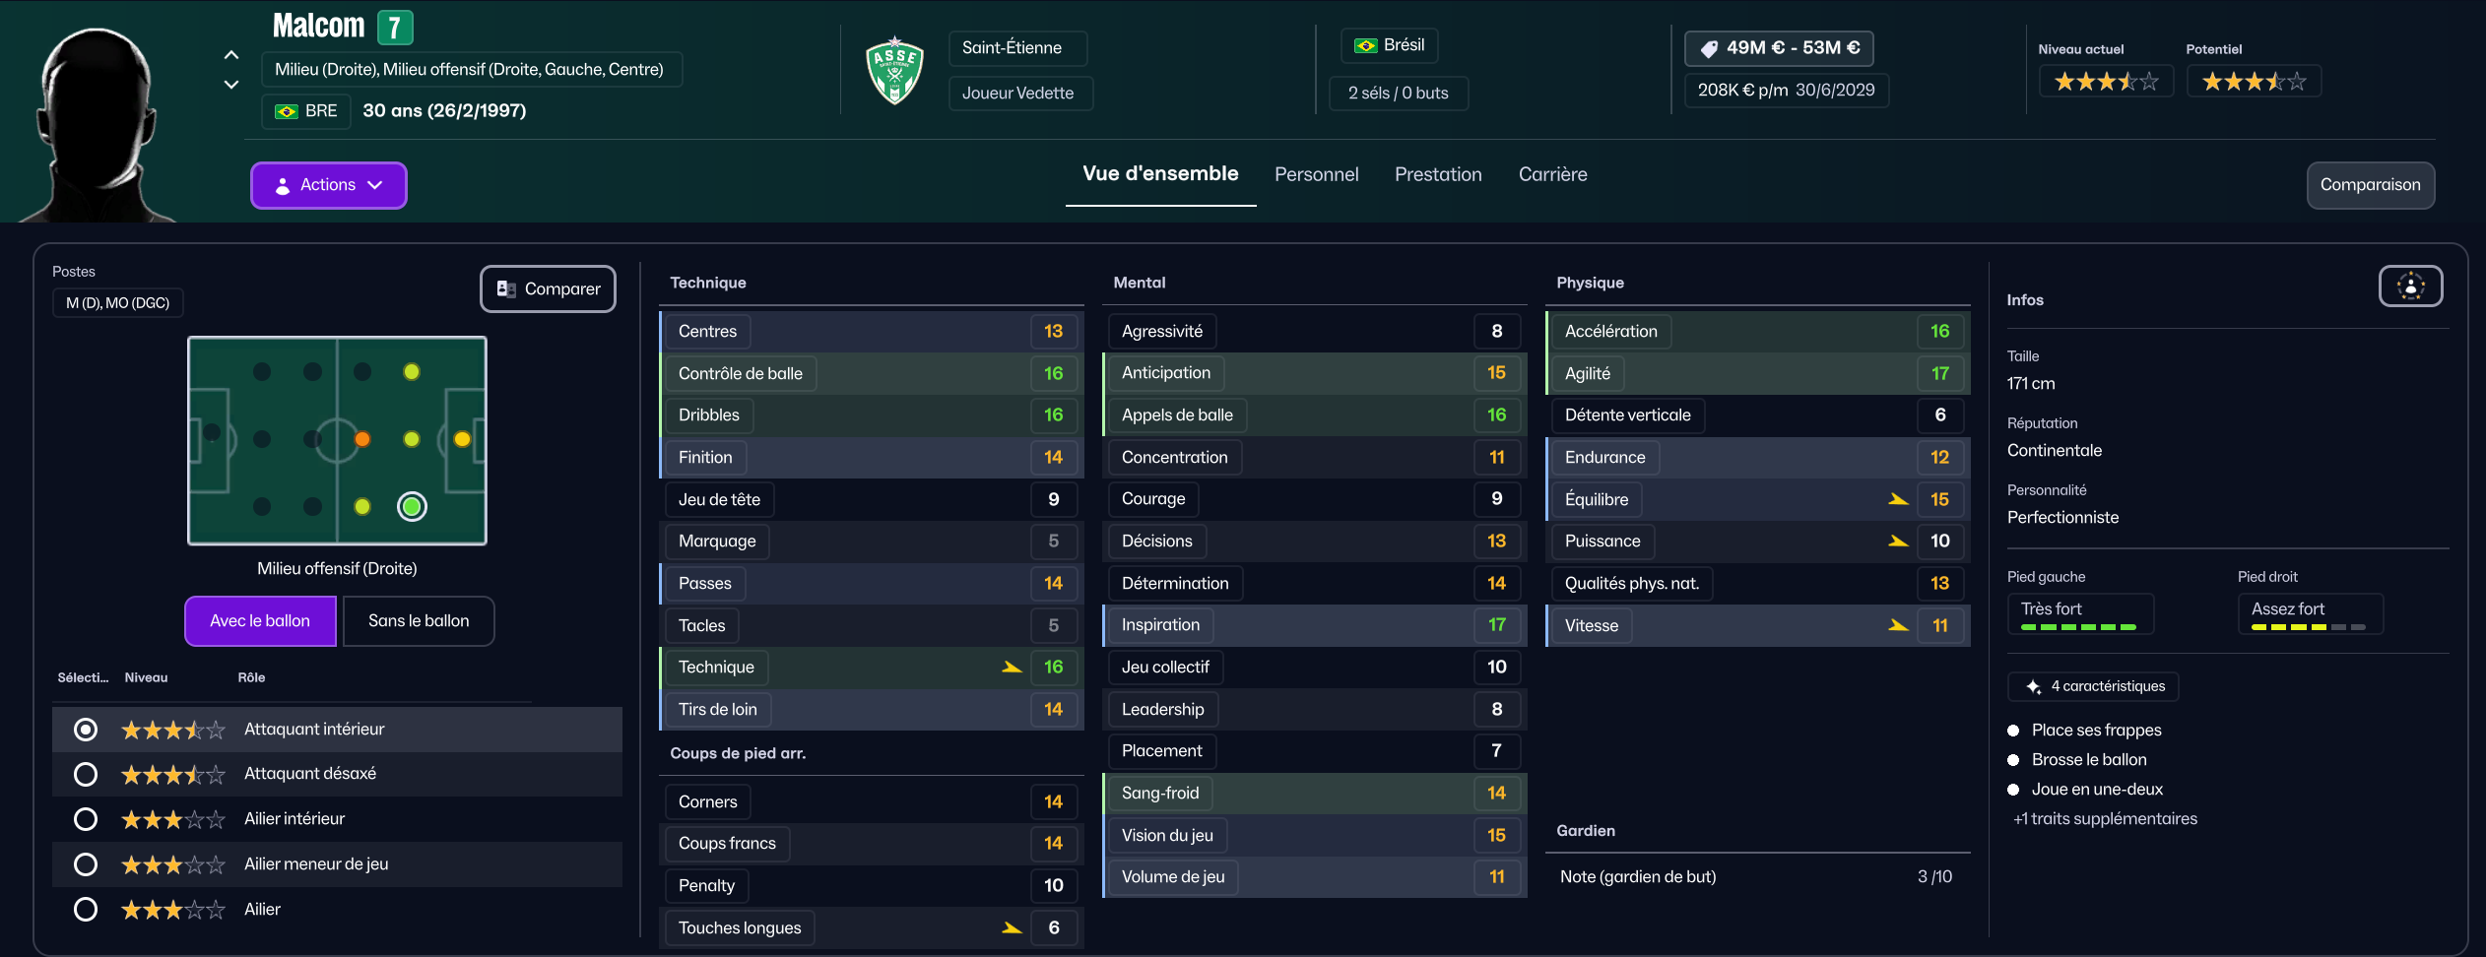Click the Pied gauche strength bar
The width and height of the screenshot is (2486, 957).
pos(2079,626)
